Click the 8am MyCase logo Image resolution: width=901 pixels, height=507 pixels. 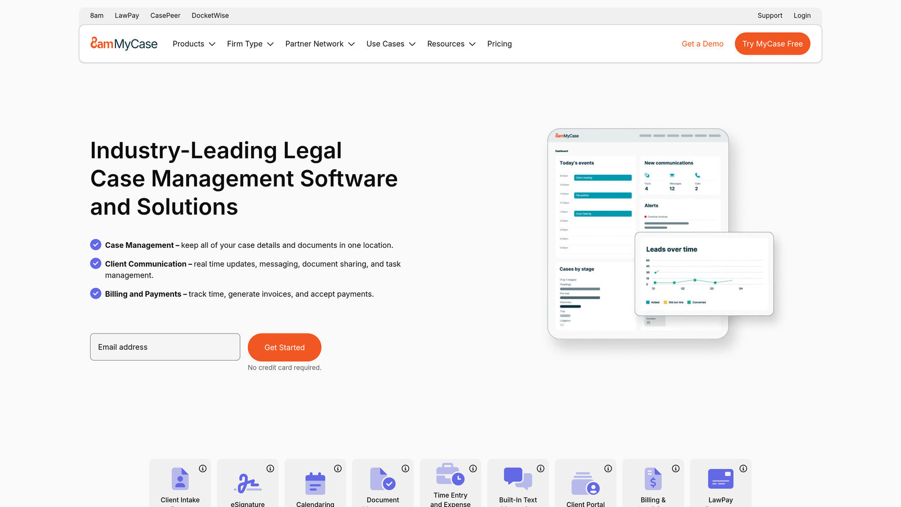click(x=124, y=43)
